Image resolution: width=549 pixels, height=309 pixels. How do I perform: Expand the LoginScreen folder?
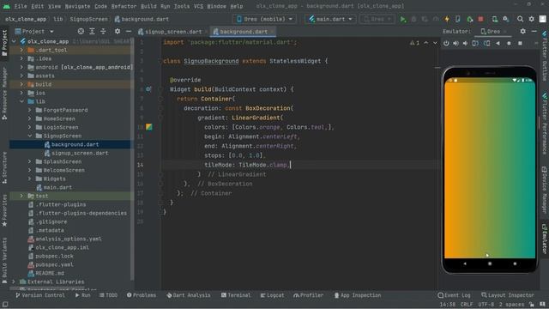30,127
